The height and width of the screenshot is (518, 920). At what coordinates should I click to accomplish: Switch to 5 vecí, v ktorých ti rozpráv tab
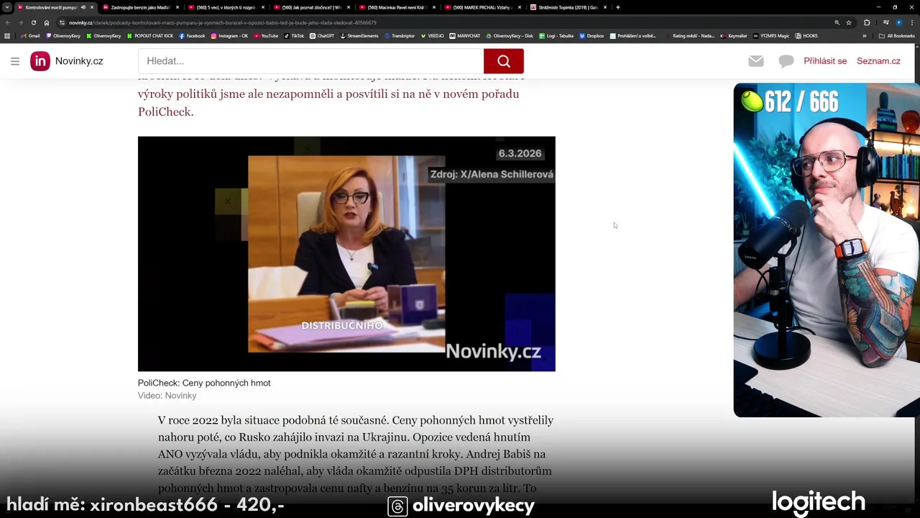click(x=226, y=7)
